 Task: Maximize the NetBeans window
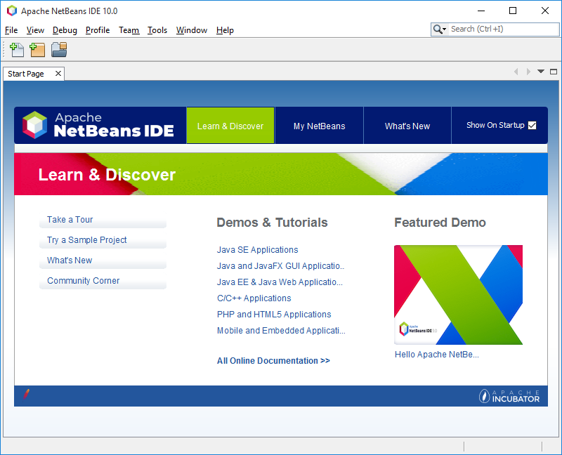coord(513,11)
